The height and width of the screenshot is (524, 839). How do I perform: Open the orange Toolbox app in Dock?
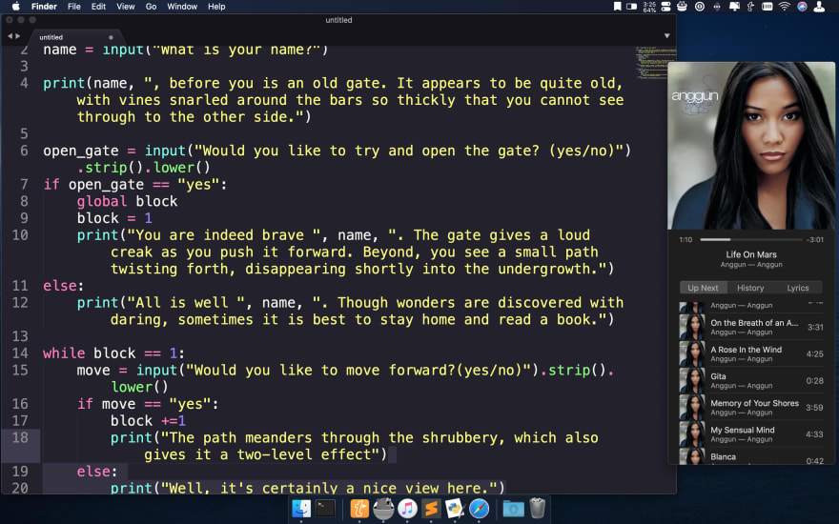359,508
